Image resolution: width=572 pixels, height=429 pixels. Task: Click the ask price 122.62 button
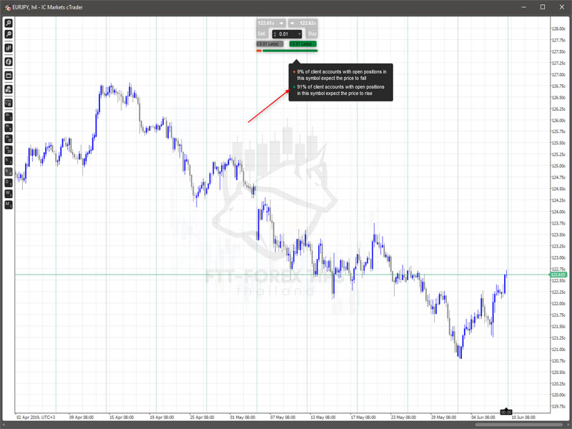pyautogui.click(x=302, y=23)
